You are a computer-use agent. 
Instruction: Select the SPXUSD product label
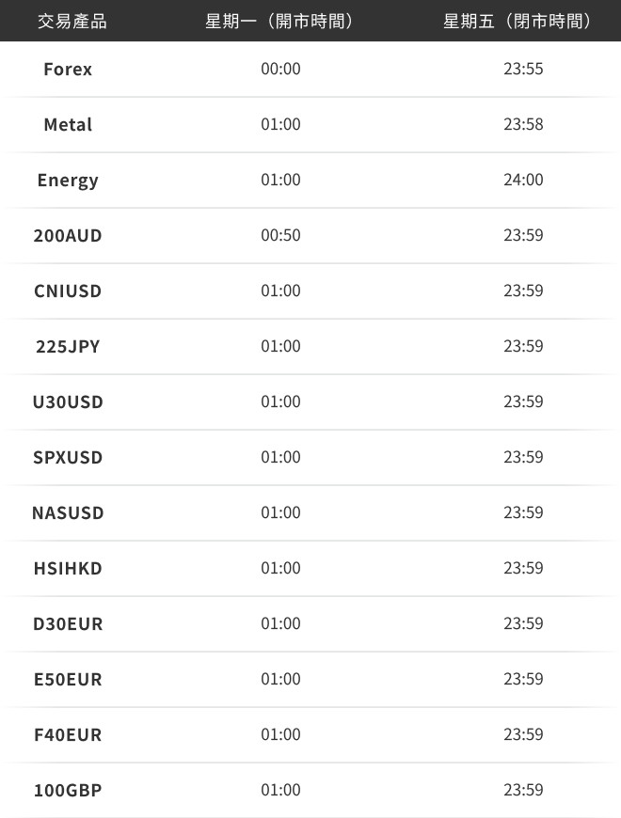pyautogui.click(x=68, y=457)
